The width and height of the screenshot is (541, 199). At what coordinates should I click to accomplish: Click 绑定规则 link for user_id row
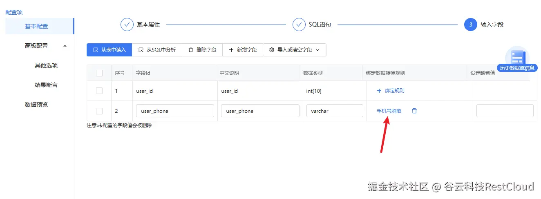click(x=394, y=91)
